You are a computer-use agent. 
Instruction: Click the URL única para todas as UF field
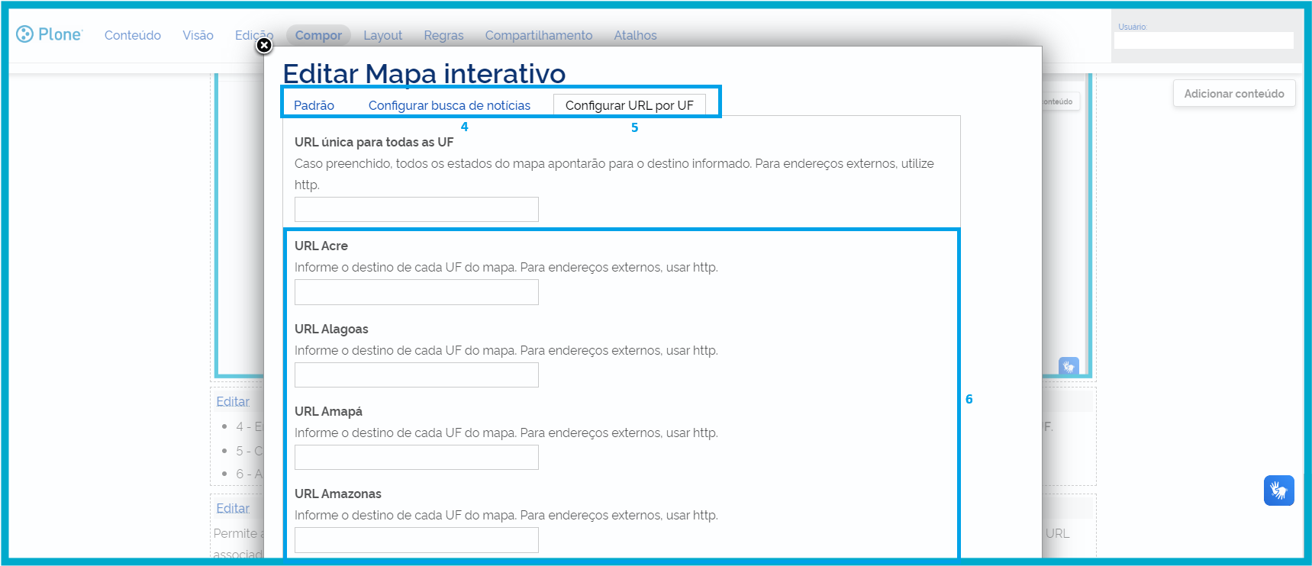[x=417, y=209]
